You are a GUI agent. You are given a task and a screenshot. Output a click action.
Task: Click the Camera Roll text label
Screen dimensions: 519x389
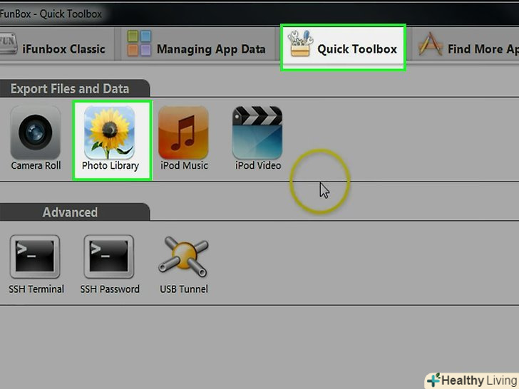36,165
